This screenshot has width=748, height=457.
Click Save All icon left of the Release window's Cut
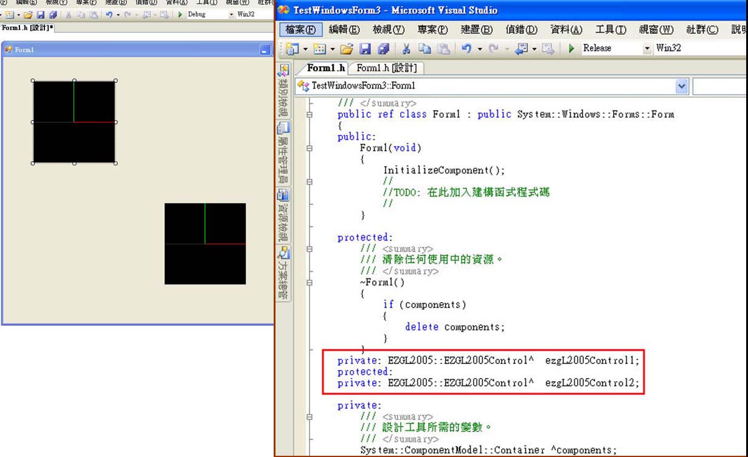coord(383,49)
